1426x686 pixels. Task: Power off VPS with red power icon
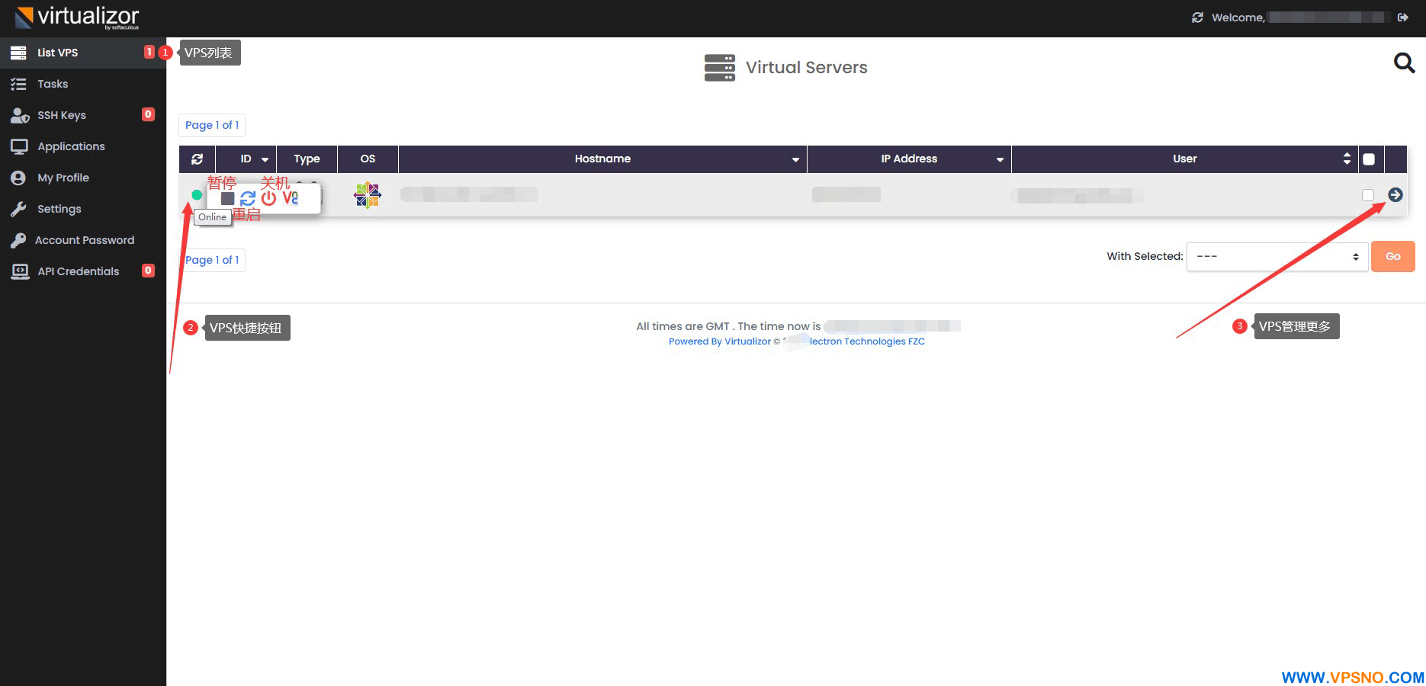coord(268,198)
